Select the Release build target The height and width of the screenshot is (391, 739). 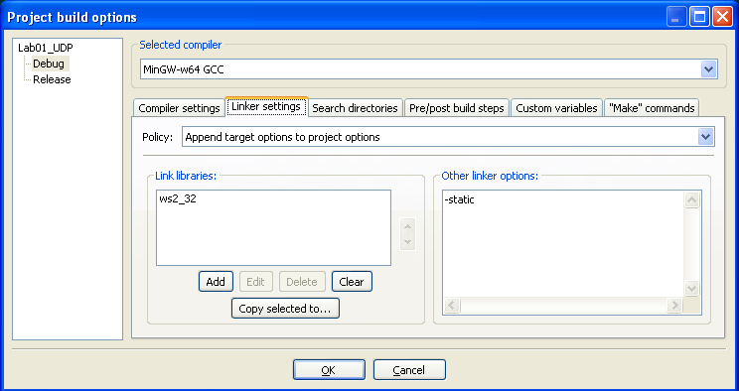click(52, 79)
